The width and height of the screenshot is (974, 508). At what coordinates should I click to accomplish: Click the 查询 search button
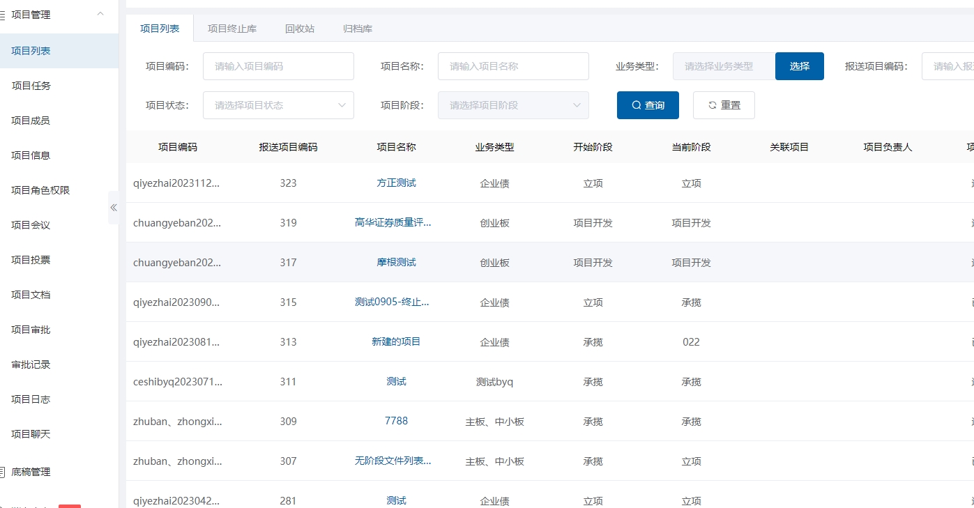point(648,105)
